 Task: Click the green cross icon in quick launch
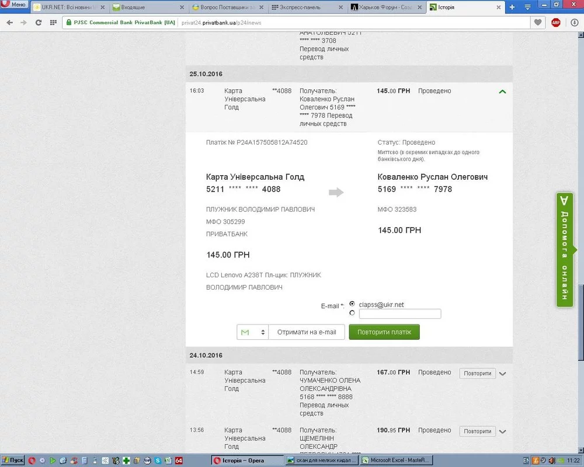[x=126, y=461]
